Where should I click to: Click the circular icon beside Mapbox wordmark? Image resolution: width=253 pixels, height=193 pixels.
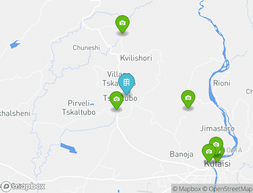6,187
